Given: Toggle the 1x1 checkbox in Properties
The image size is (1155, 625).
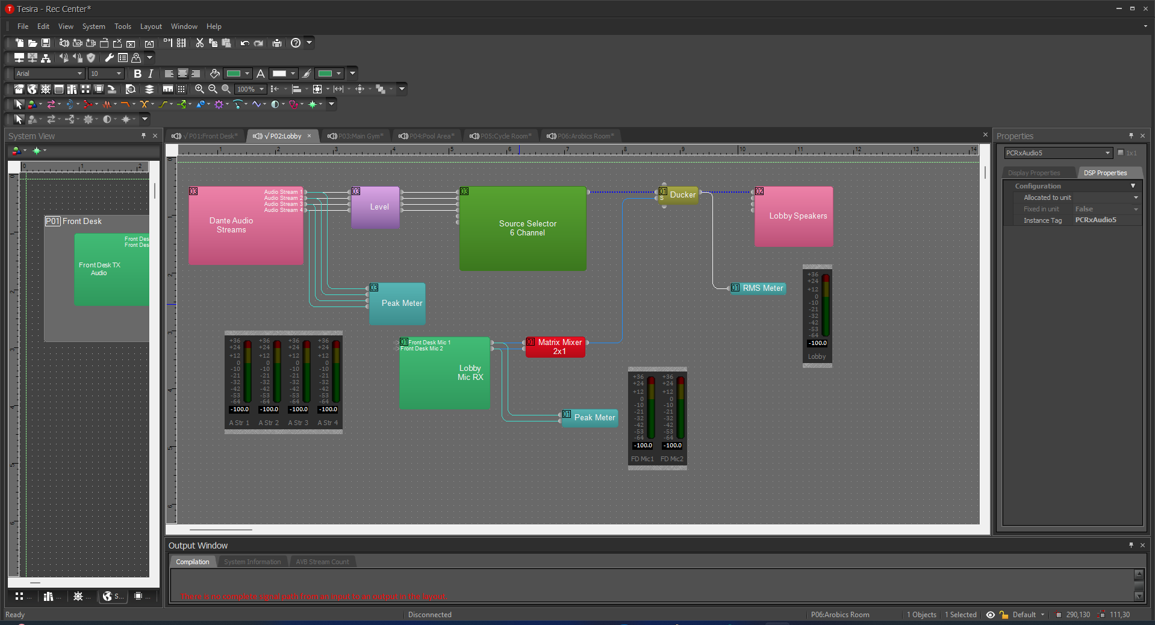Looking at the screenshot, I should (1121, 153).
